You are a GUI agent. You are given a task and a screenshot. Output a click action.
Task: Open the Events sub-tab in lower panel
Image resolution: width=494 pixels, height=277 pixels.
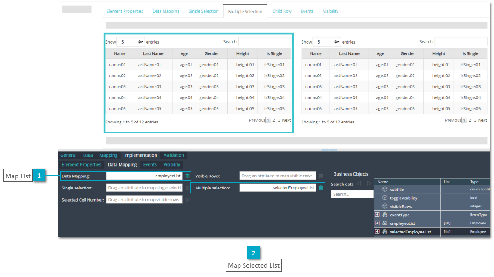[x=150, y=165]
